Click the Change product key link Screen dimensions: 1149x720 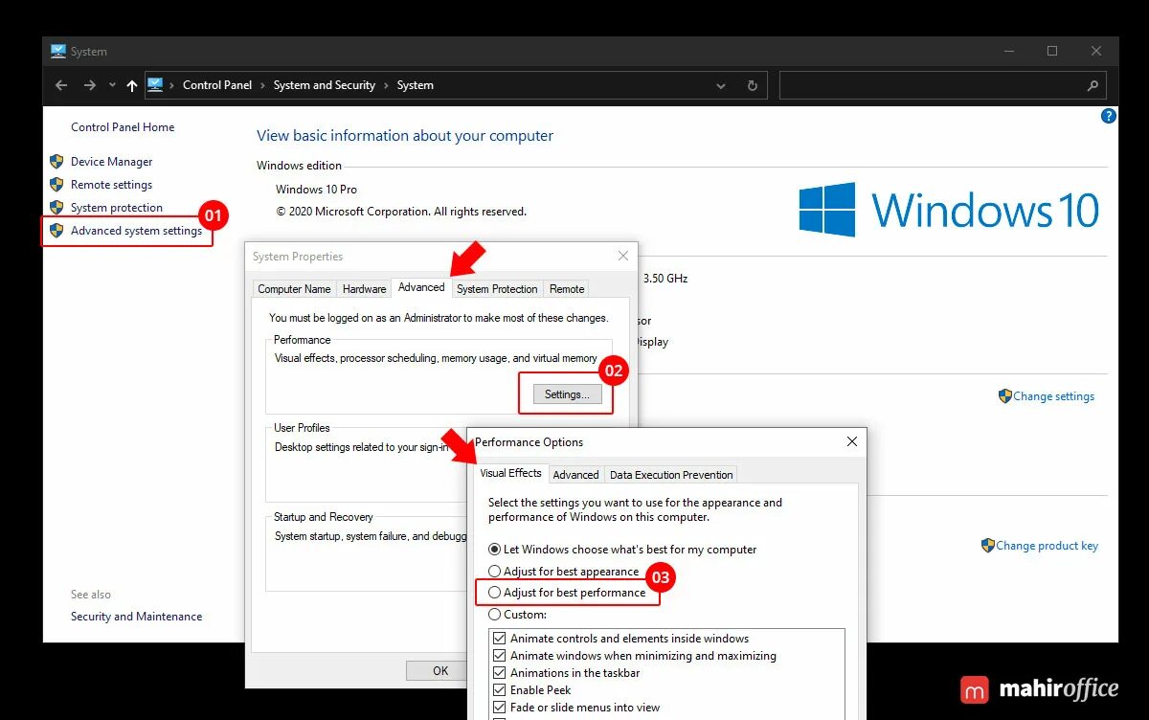[1047, 546]
